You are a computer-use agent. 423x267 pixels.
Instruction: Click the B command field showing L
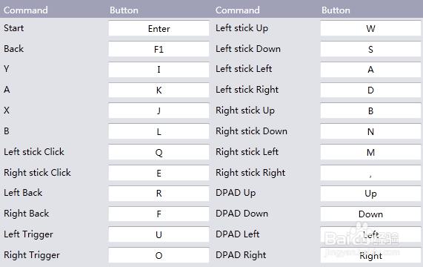159,131
